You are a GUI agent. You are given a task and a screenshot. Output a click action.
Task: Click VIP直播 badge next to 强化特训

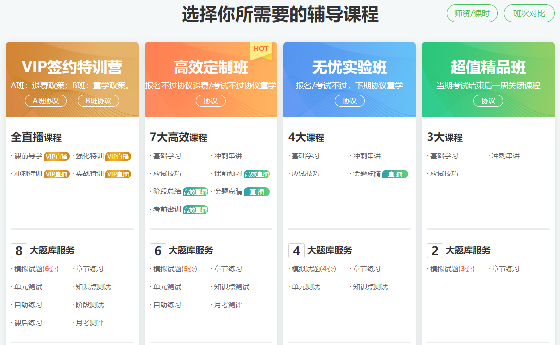pyautogui.click(x=118, y=156)
